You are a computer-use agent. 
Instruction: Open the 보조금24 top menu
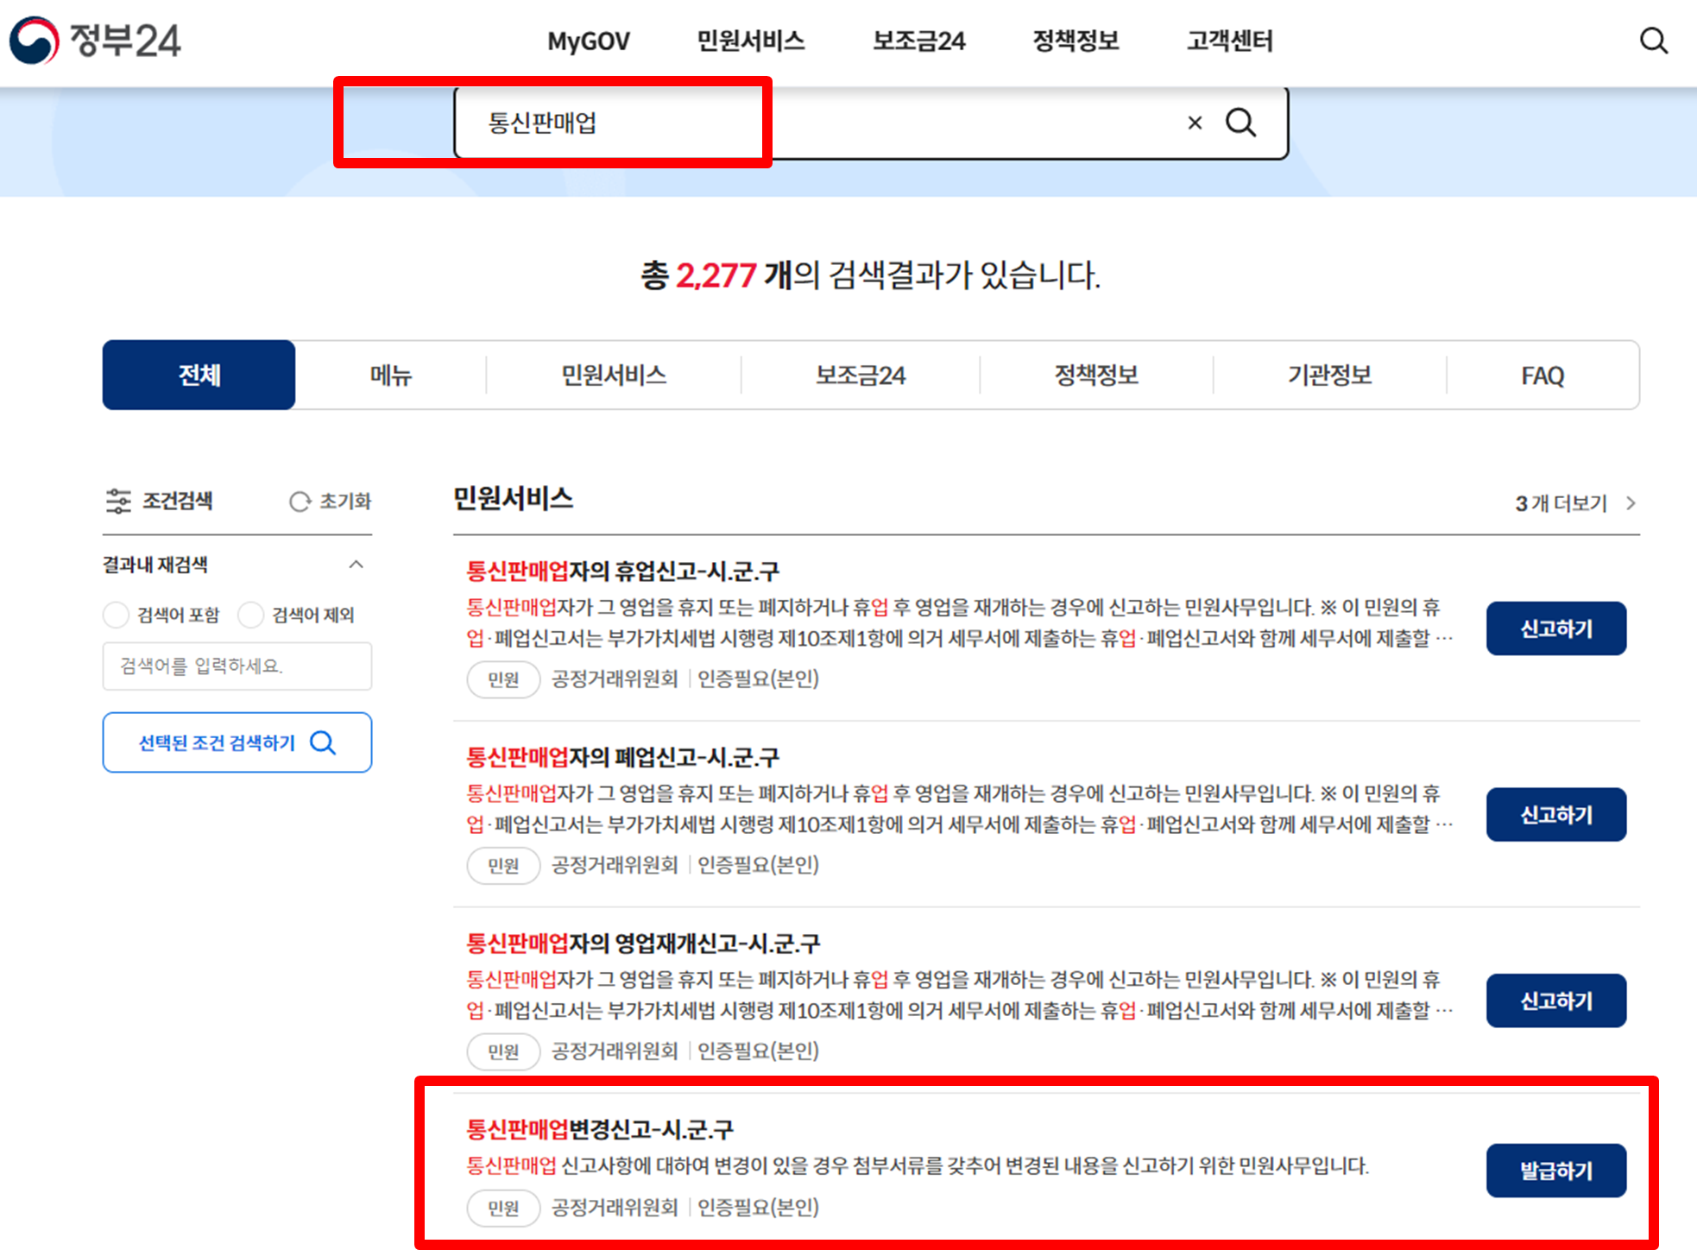[918, 41]
